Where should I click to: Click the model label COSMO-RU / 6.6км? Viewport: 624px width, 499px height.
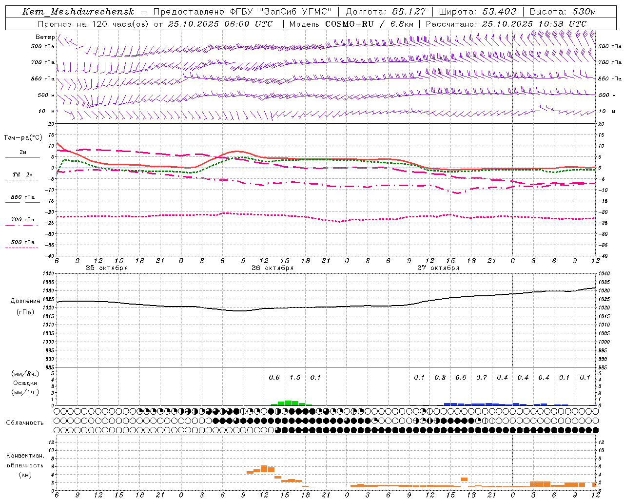370,23
